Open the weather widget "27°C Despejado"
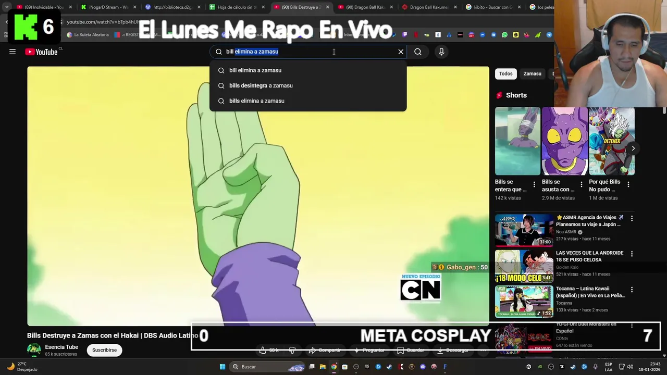Viewport: 667px width, 375px height. click(x=22, y=367)
